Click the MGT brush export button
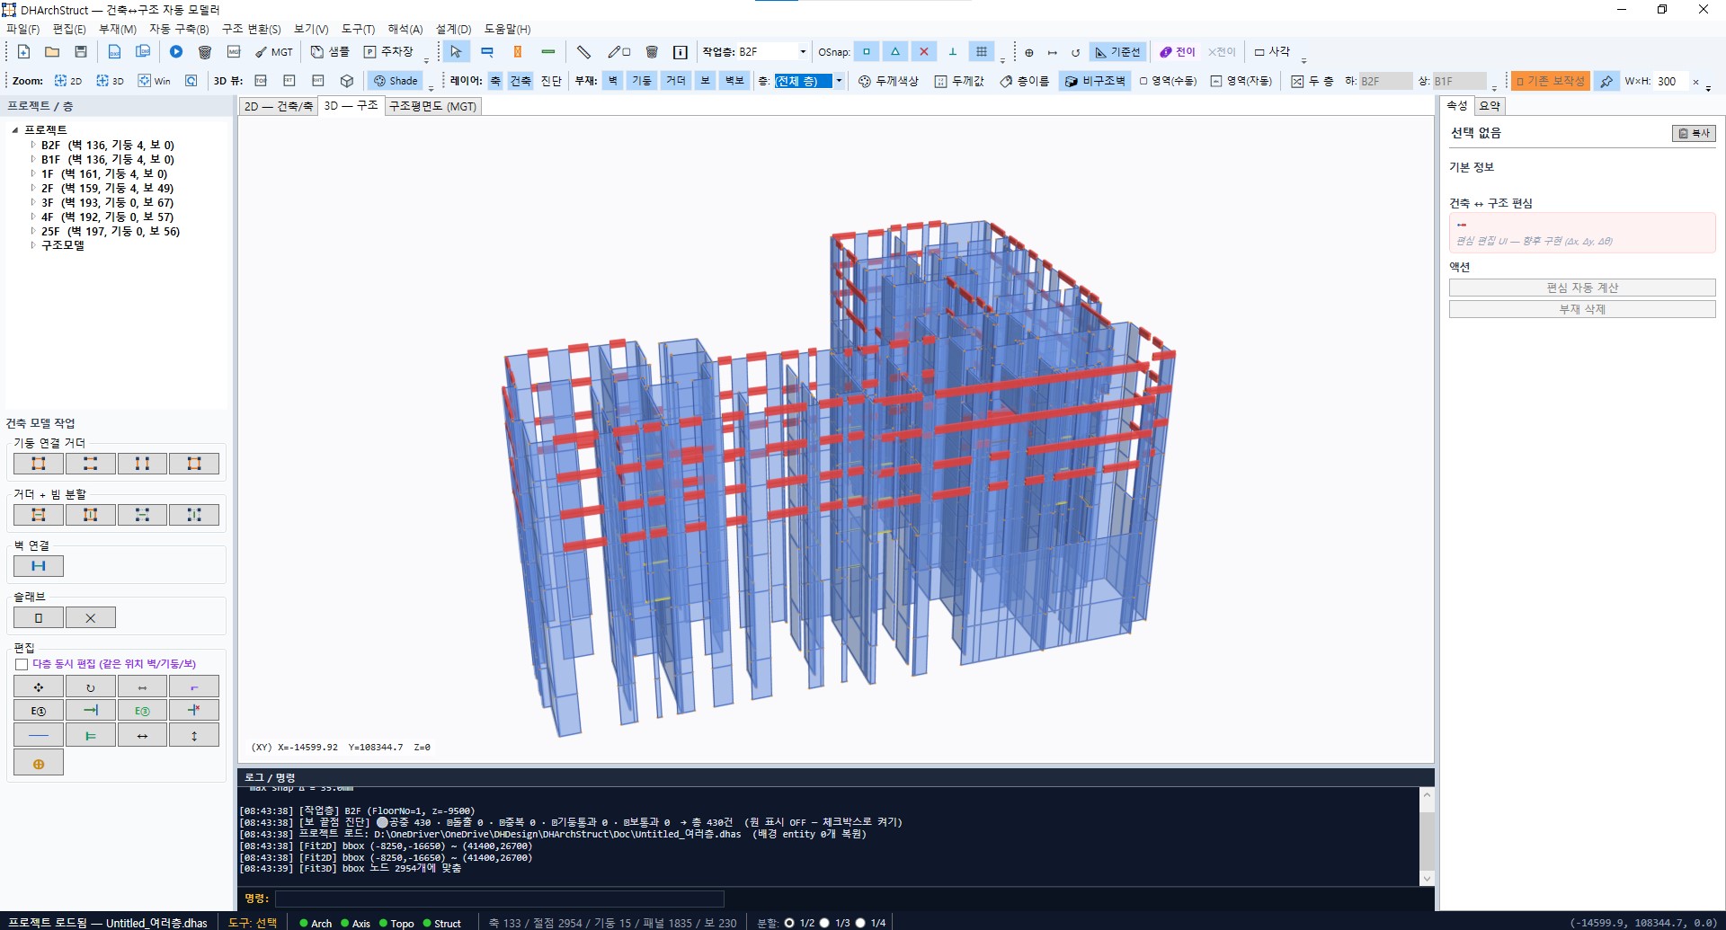Viewport: 1726px width, 930px height. pyautogui.click(x=274, y=52)
